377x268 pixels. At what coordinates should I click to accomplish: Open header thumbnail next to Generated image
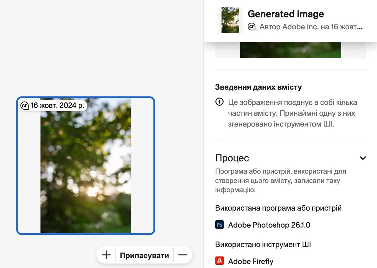[230, 20]
